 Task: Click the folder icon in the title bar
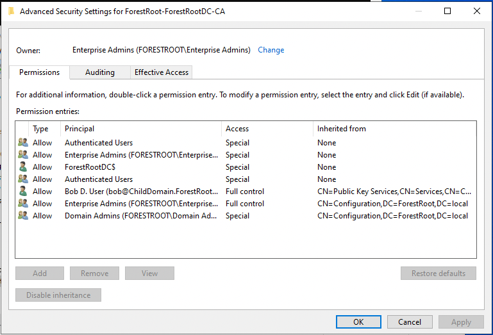pyautogui.click(x=11, y=12)
